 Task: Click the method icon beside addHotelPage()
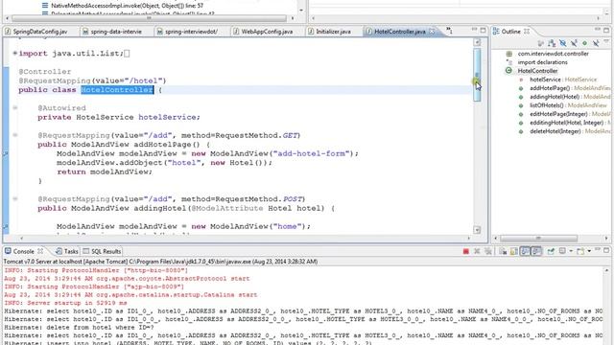click(x=521, y=88)
